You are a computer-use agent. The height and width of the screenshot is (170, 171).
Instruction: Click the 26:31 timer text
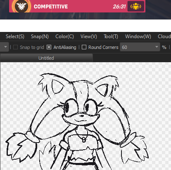coord(119,7)
